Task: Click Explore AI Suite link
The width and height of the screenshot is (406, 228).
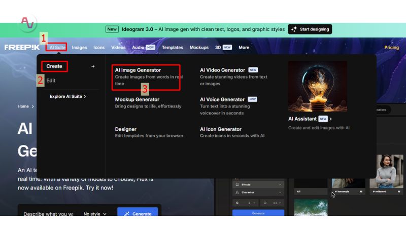Action: pyautogui.click(x=67, y=96)
